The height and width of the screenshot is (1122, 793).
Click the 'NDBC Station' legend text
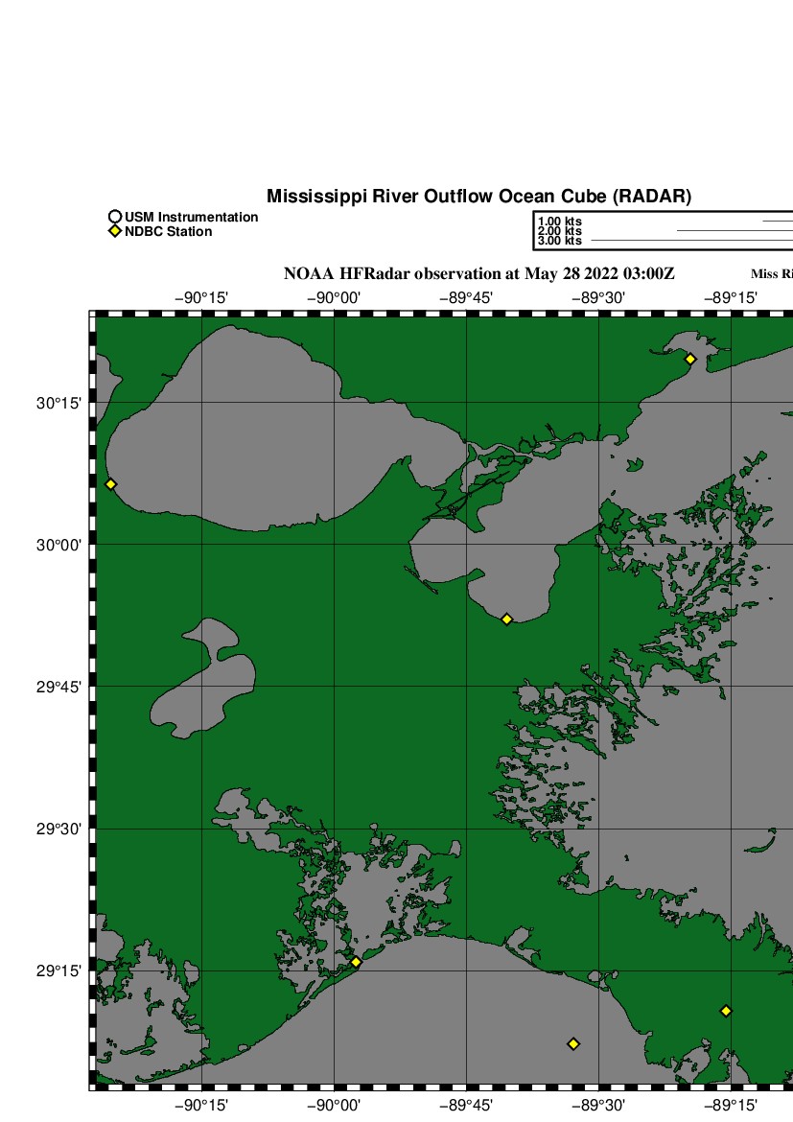click(168, 232)
